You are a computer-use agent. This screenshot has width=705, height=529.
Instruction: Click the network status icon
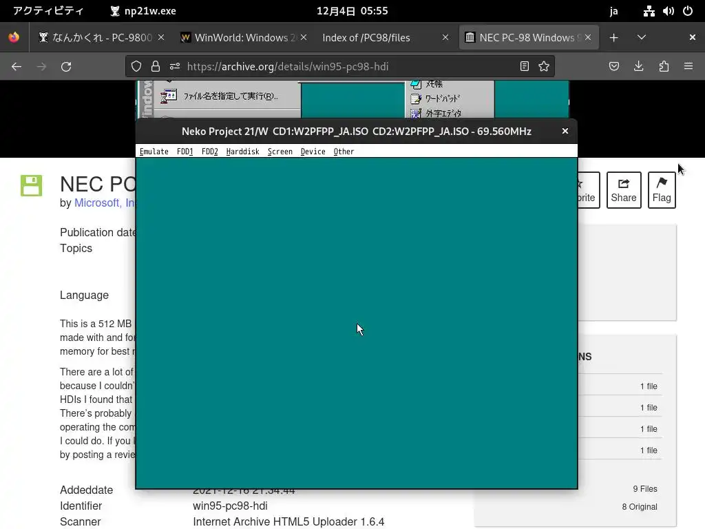(x=649, y=11)
